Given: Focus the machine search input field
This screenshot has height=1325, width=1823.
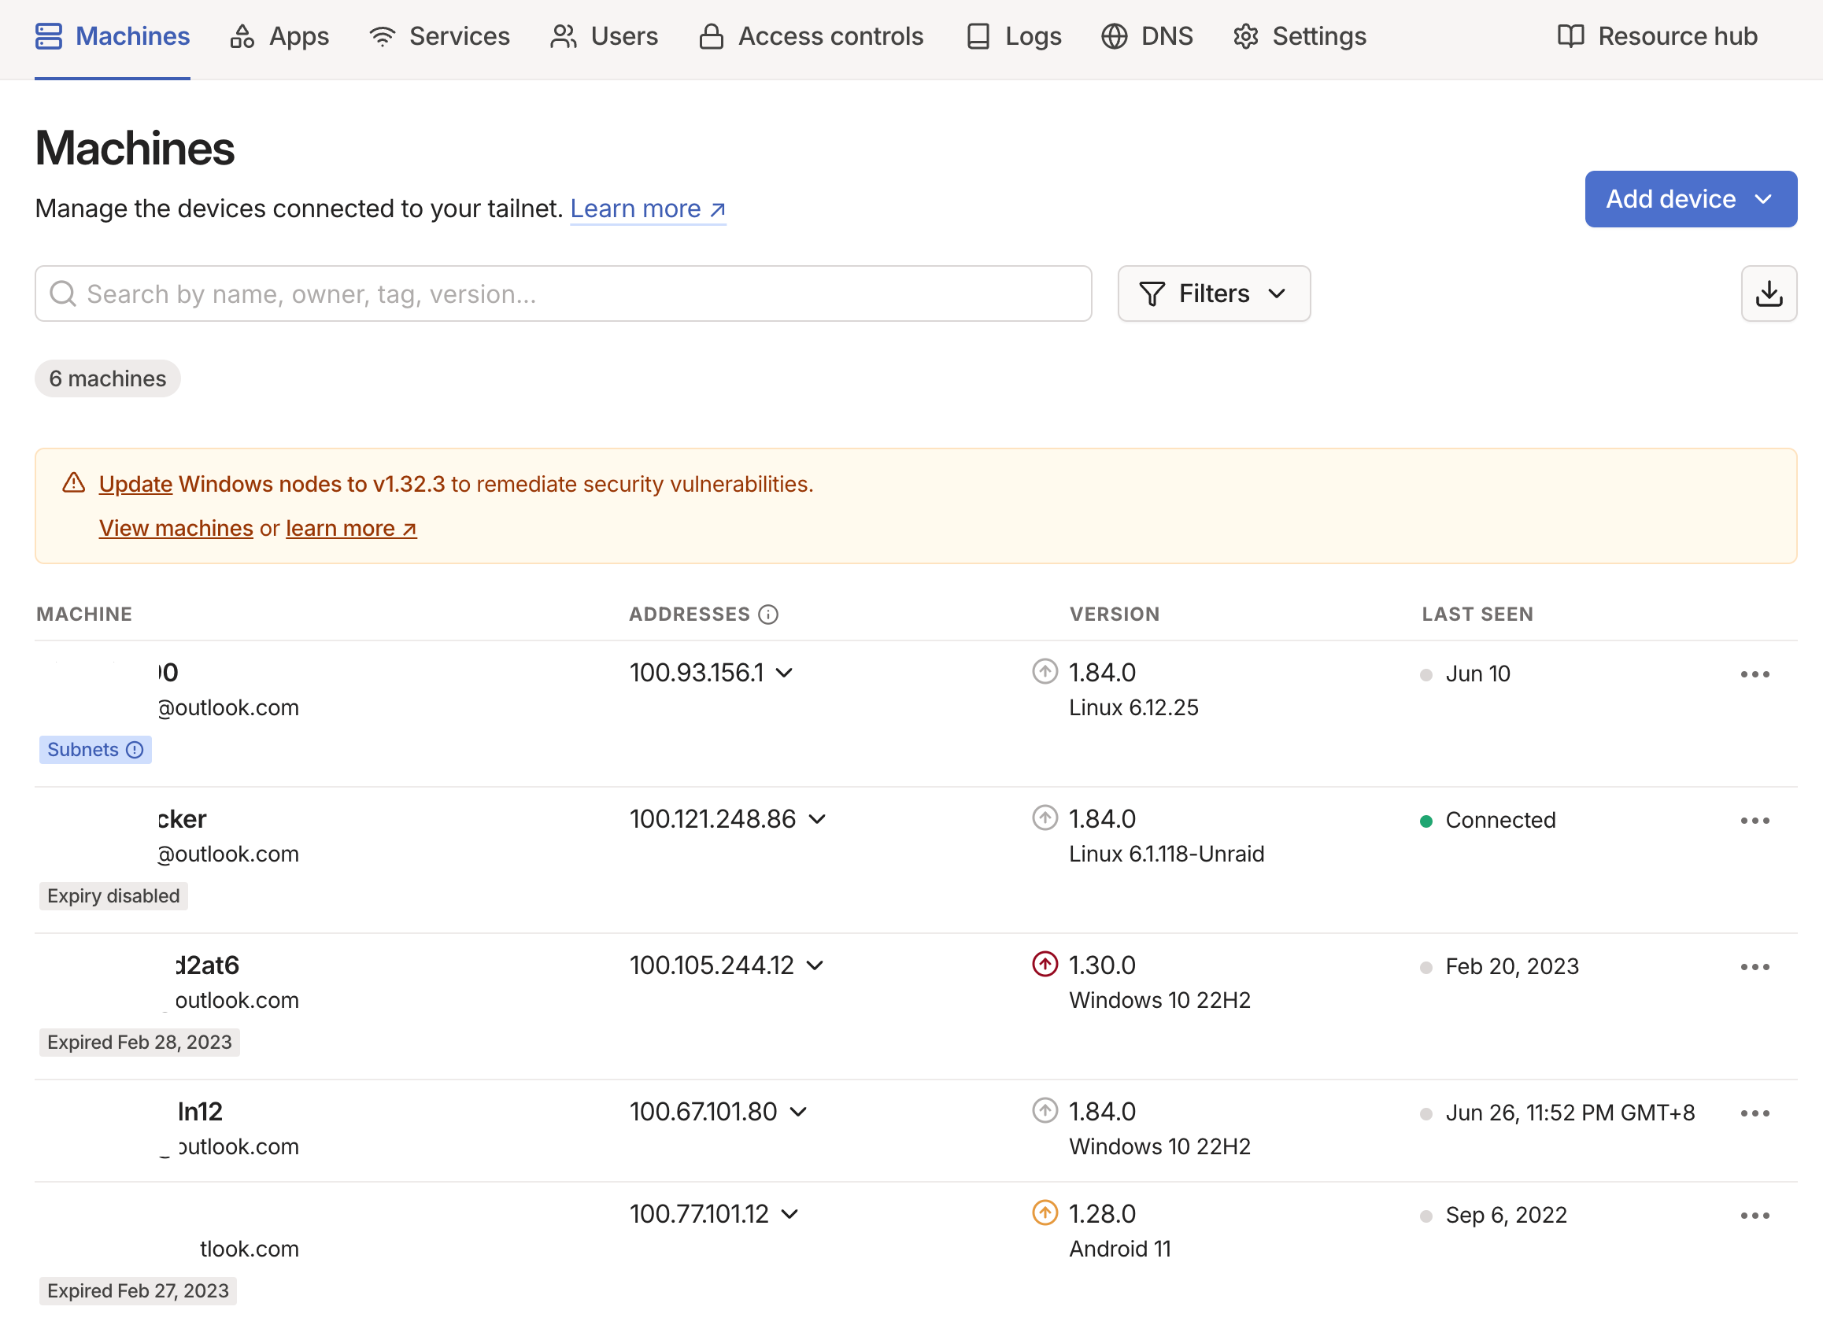Looking at the screenshot, I should tap(563, 294).
